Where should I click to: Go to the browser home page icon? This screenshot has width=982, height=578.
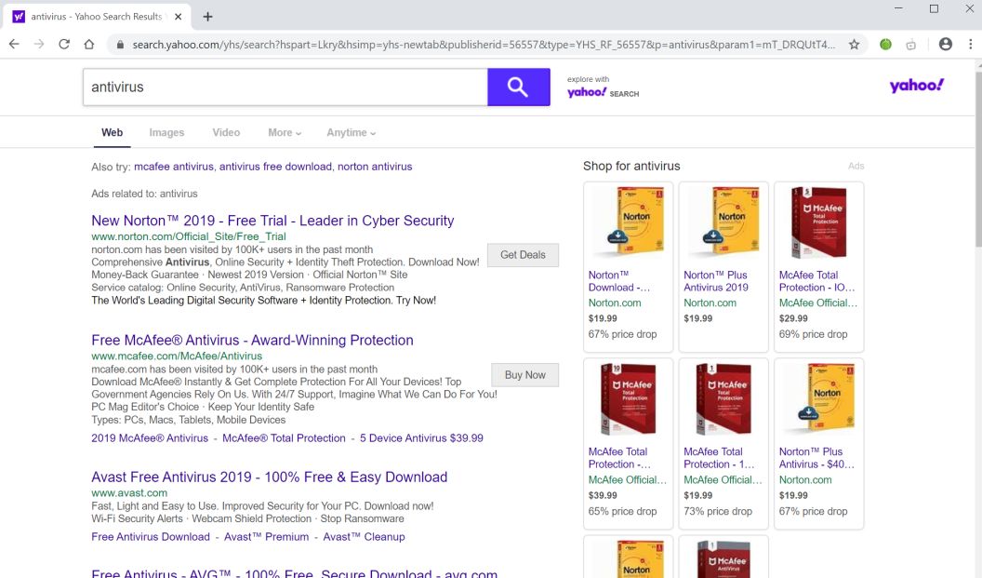tap(89, 44)
